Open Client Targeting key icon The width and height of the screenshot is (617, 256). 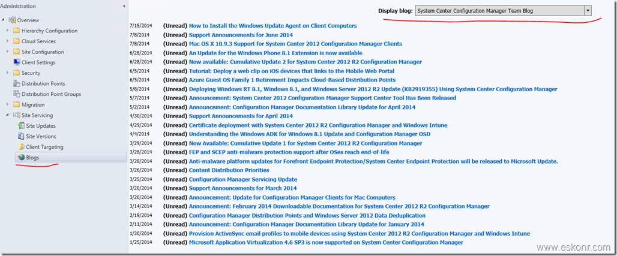[22, 147]
